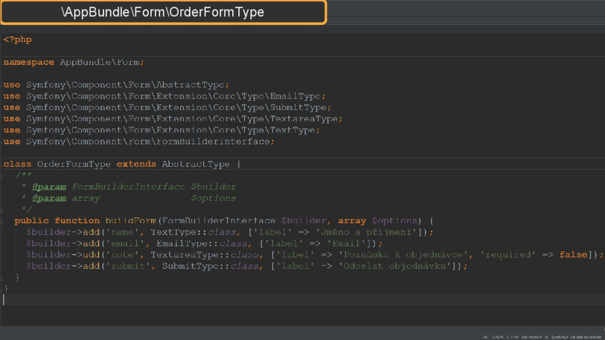Viewport: 605px width, 340px height.
Task: Click the 'EmailType;' import at line end
Action: (x=298, y=96)
